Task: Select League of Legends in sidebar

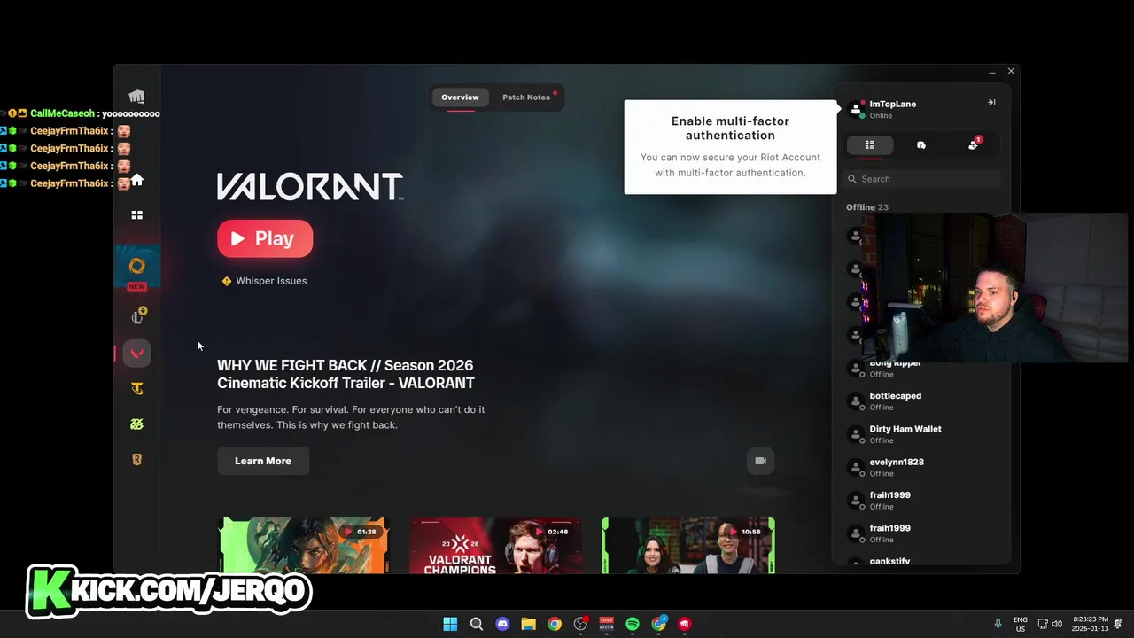Action: click(137, 316)
